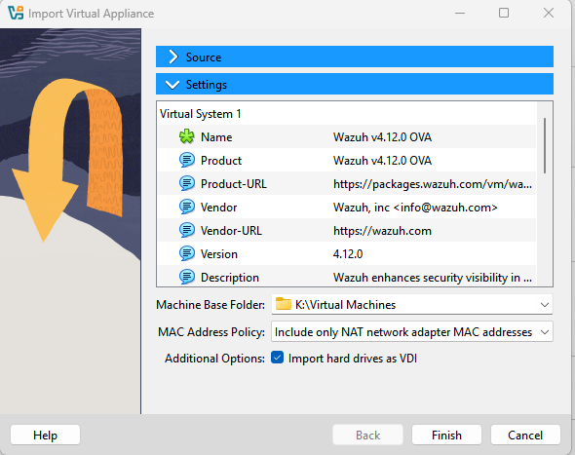Screen dimensions: 575x455
Task: Click the green Name row icon
Action: [187, 136]
